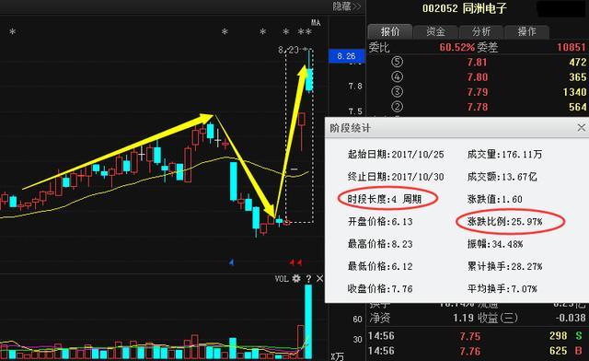Select sell level 4 circled icon
This screenshot has width=589, height=361.
397,77
